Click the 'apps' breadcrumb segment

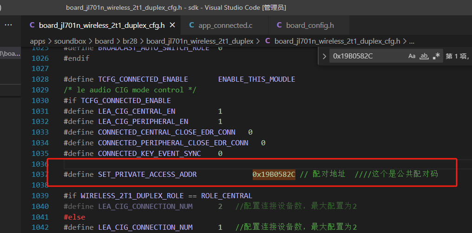(38, 41)
